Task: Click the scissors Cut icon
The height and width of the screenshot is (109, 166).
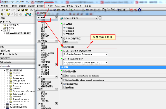Action: (x=51, y=10)
